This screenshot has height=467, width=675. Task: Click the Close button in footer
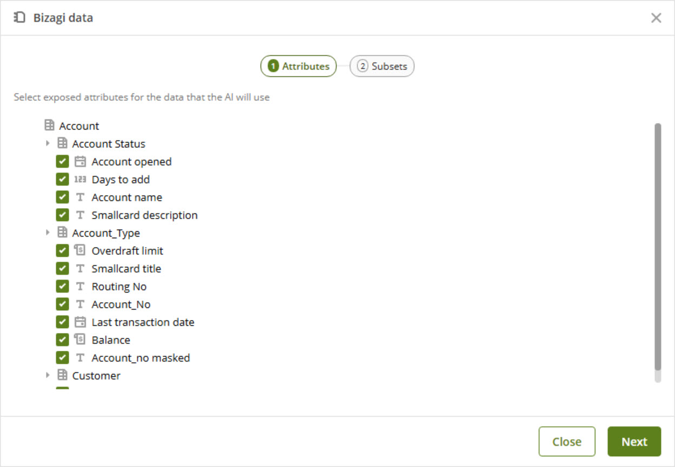566,442
